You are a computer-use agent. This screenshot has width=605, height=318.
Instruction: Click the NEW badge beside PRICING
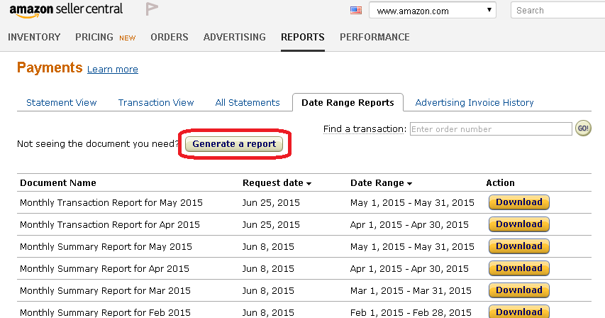[x=128, y=38]
